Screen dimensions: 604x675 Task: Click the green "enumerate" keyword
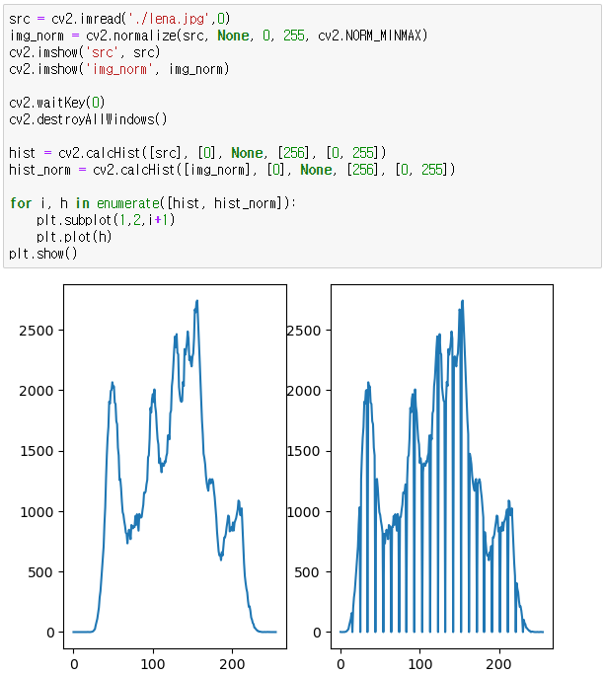tap(128, 203)
